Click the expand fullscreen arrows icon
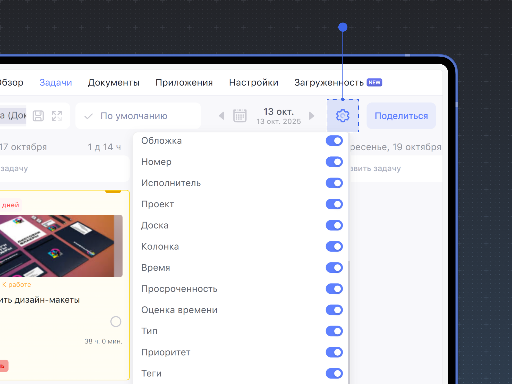Image resolution: width=512 pixels, height=384 pixels. point(57,116)
